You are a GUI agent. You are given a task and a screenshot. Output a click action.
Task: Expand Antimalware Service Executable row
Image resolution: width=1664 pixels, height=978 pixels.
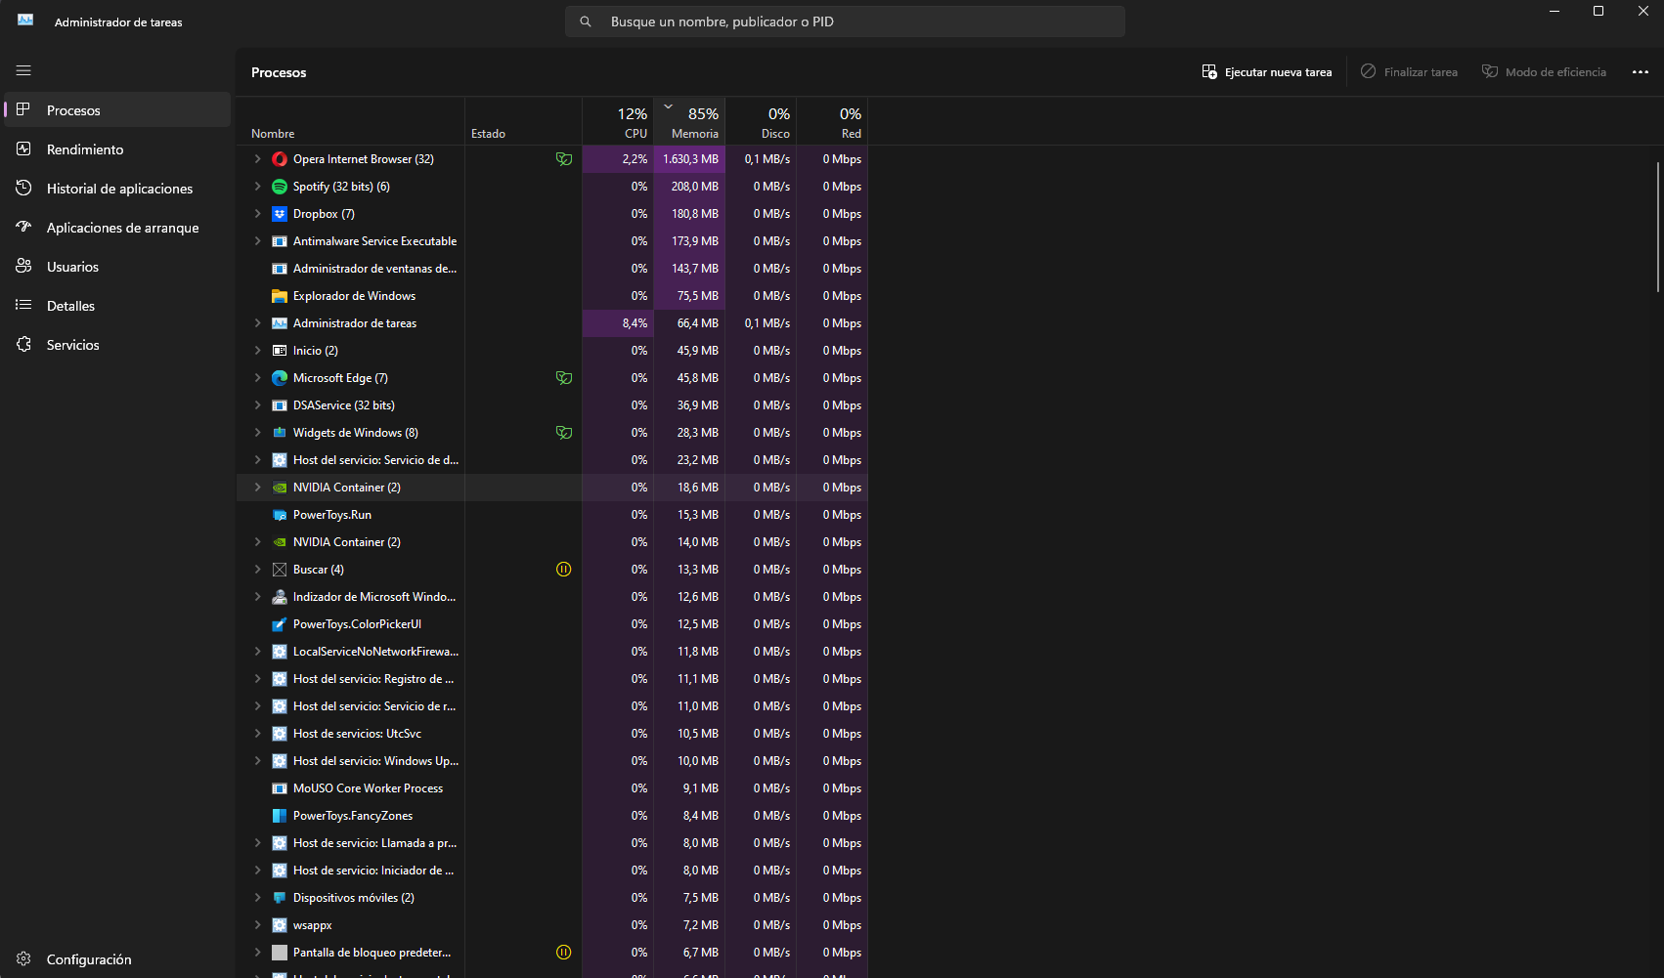pyautogui.click(x=258, y=241)
